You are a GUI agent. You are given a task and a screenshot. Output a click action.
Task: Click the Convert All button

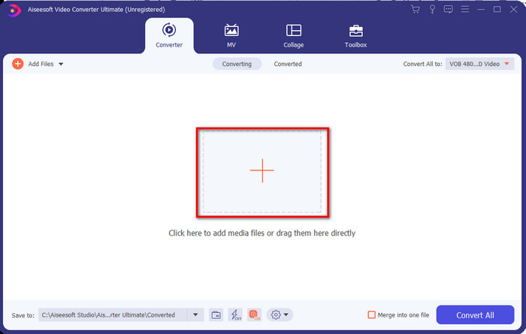(x=475, y=315)
